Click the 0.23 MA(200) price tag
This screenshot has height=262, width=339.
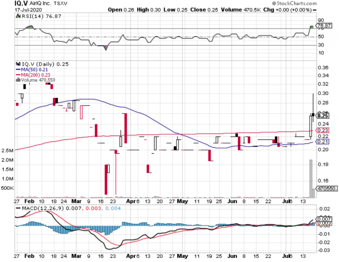(x=322, y=130)
